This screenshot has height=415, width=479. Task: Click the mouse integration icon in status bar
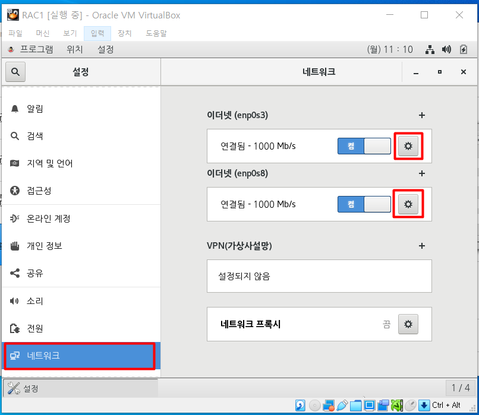pos(411,406)
